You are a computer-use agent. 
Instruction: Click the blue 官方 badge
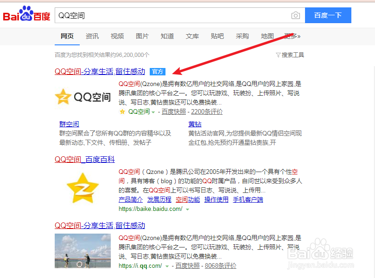158,72
